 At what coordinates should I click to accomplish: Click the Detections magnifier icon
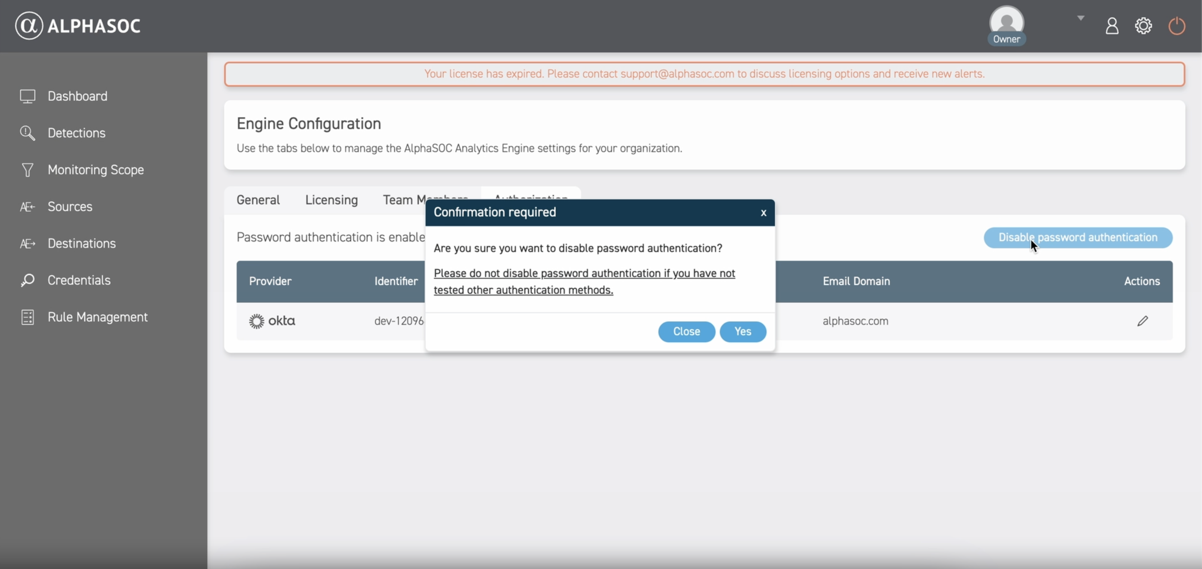pos(28,133)
